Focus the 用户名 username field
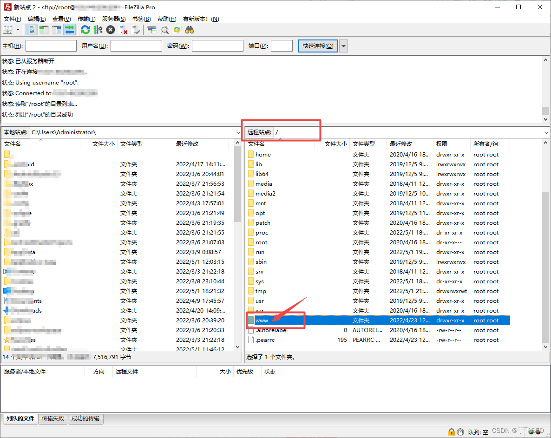The width and height of the screenshot is (551, 438). [136, 46]
